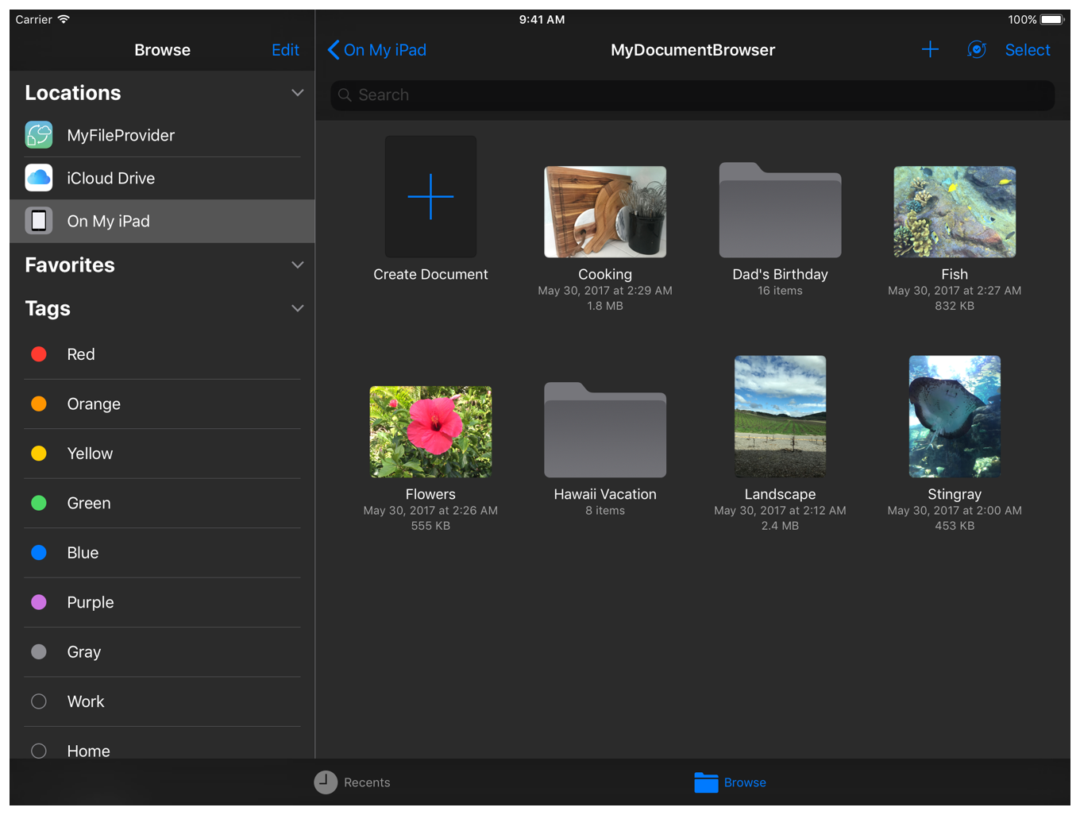Select the Home tag radio circle
This screenshot has height=815, width=1080.
tap(38, 751)
